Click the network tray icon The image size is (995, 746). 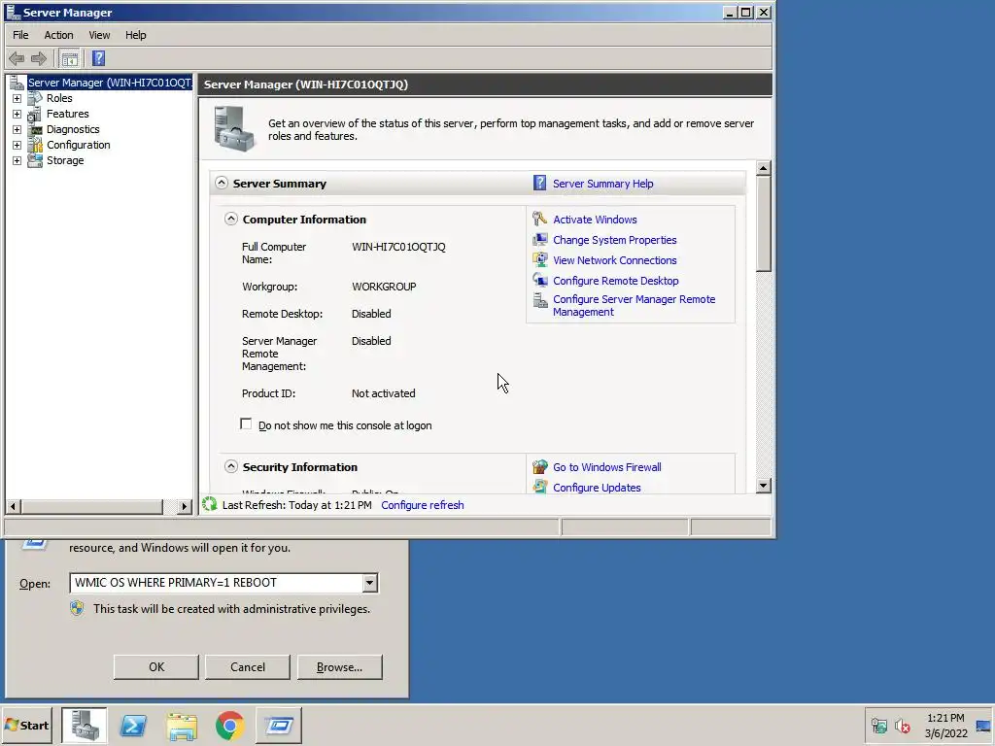pos(878,725)
